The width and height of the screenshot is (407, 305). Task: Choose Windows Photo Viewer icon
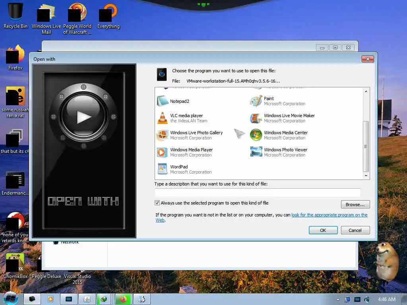pos(256,152)
